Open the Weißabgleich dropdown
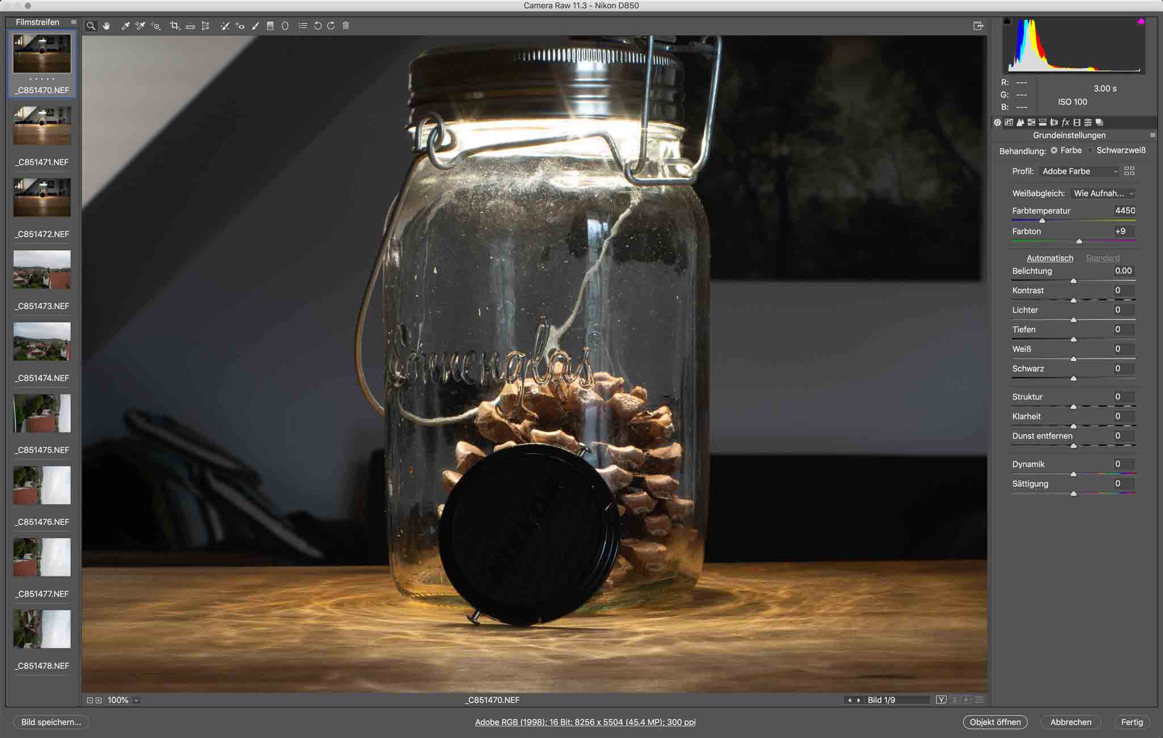Screen dimensions: 1163x738 [x=1103, y=193]
